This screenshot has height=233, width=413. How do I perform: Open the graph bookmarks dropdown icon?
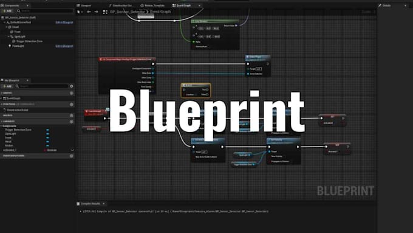coord(80,12)
